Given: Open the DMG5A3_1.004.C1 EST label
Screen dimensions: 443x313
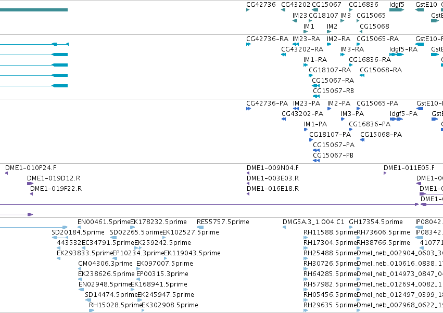Looking at the screenshot, I should 313,222.
